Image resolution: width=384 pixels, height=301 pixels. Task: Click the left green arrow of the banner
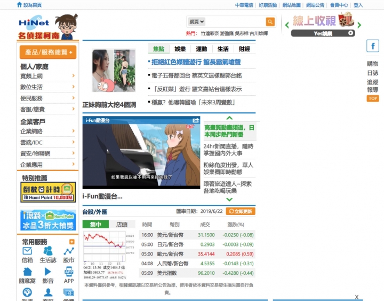pos(287,25)
